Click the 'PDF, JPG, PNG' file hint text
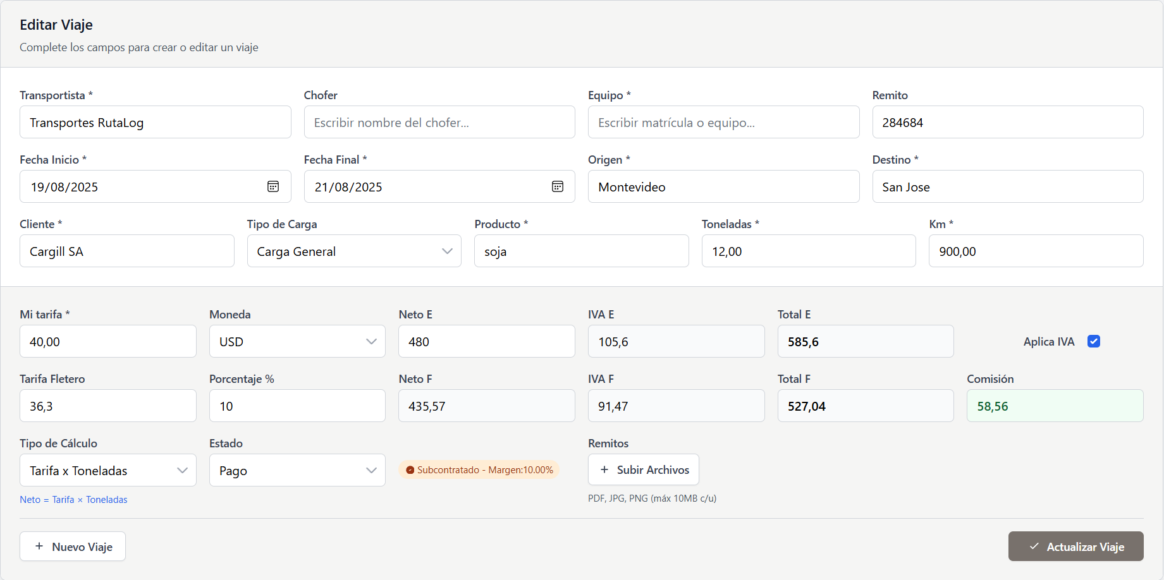Viewport: 1164px width, 580px height. click(652, 498)
